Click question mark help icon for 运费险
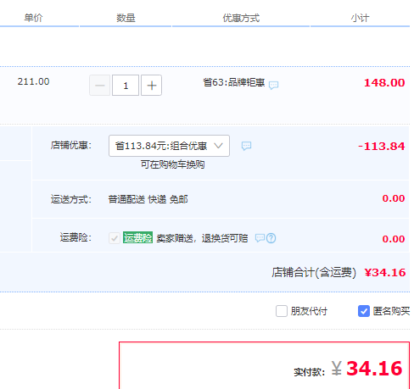414x389 pixels. pyautogui.click(x=271, y=238)
